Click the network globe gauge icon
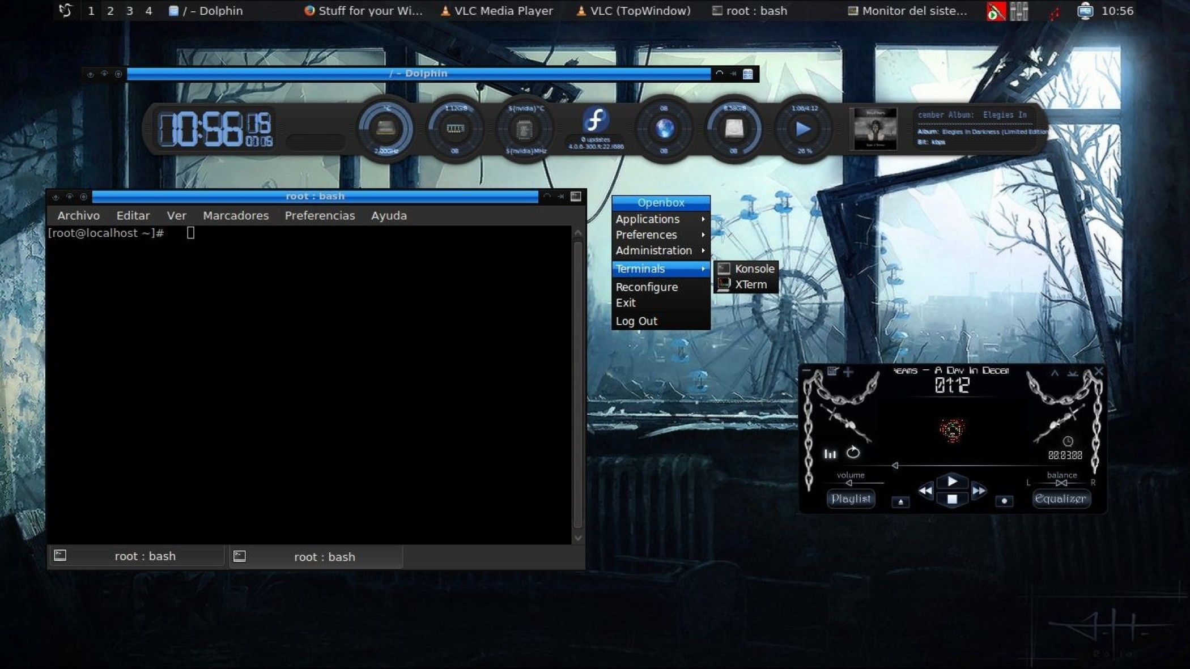Screen dimensions: 1190x669 tap(664, 129)
